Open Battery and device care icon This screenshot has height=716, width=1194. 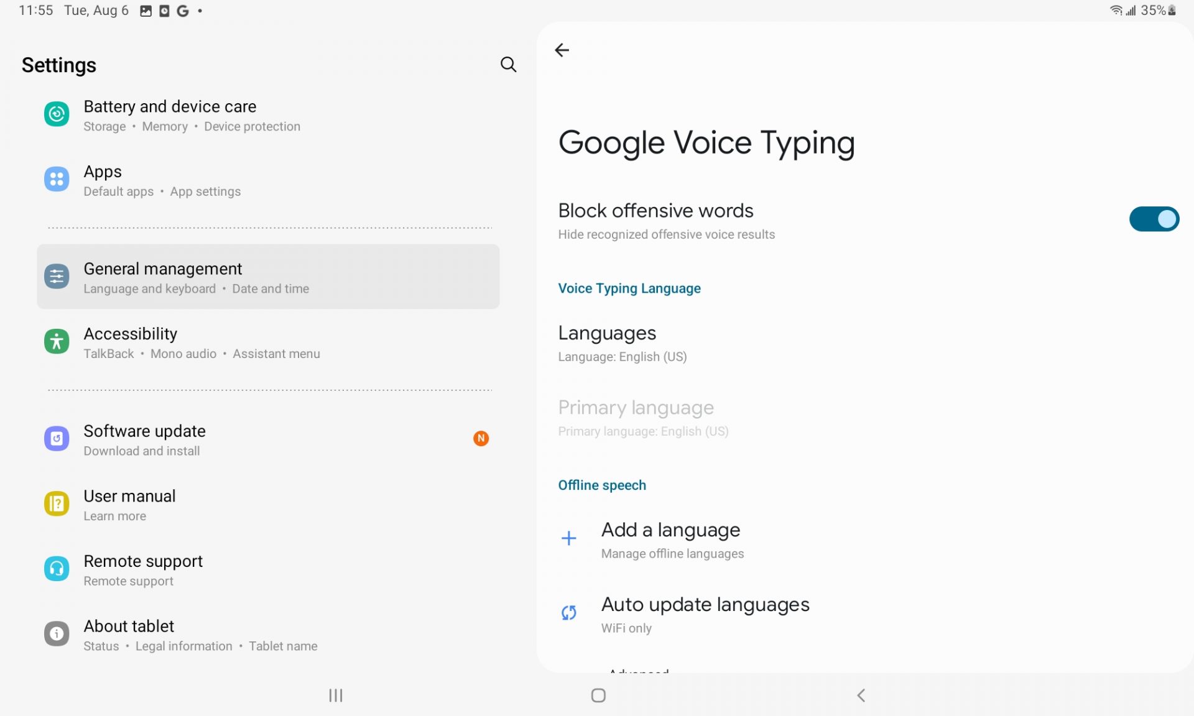point(57,114)
